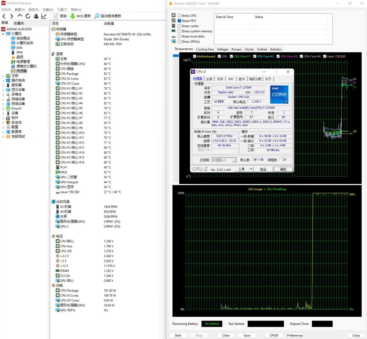Enable the Stress CPU checkbox
The image size is (367, 339).
179,16
